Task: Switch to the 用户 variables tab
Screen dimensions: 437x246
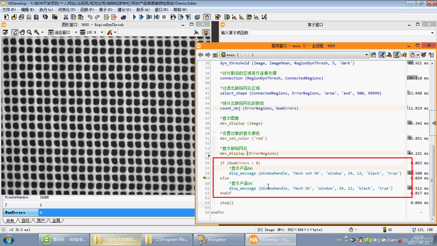Action: pyautogui.click(x=41, y=221)
